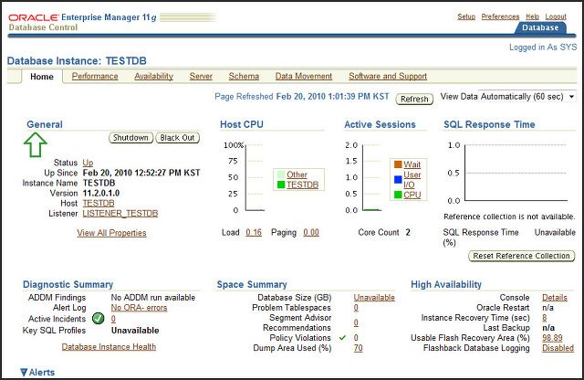Viewport: 584px width, 380px height.
Task: Open Database Instance Health link
Action: (109, 347)
